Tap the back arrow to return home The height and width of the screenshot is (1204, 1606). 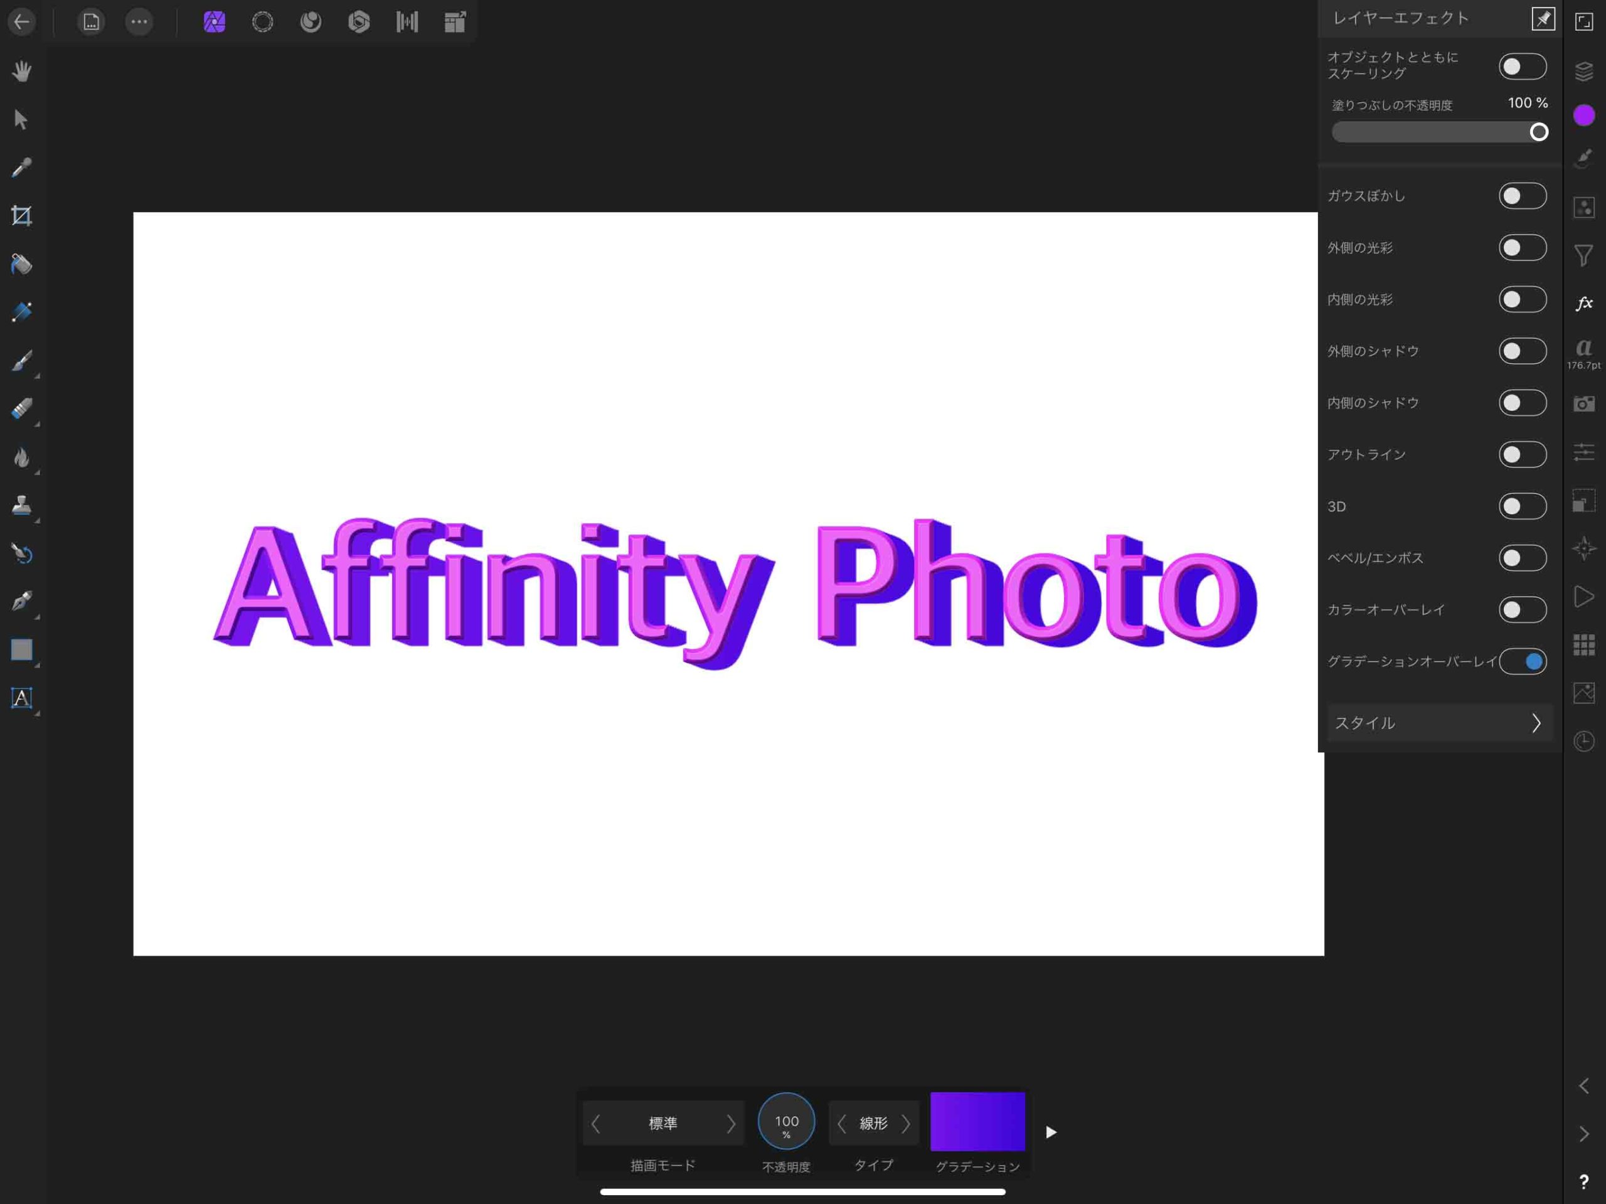22,22
